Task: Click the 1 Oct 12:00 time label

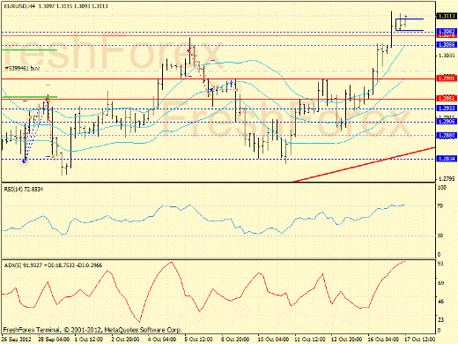Action: [89, 339]
